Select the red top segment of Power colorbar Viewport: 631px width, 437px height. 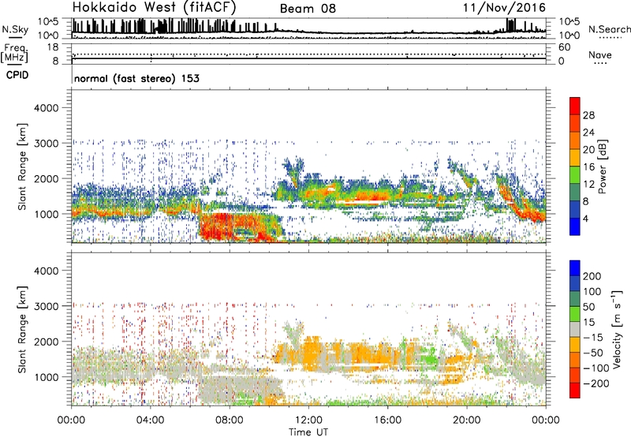(x=575, y=106)
